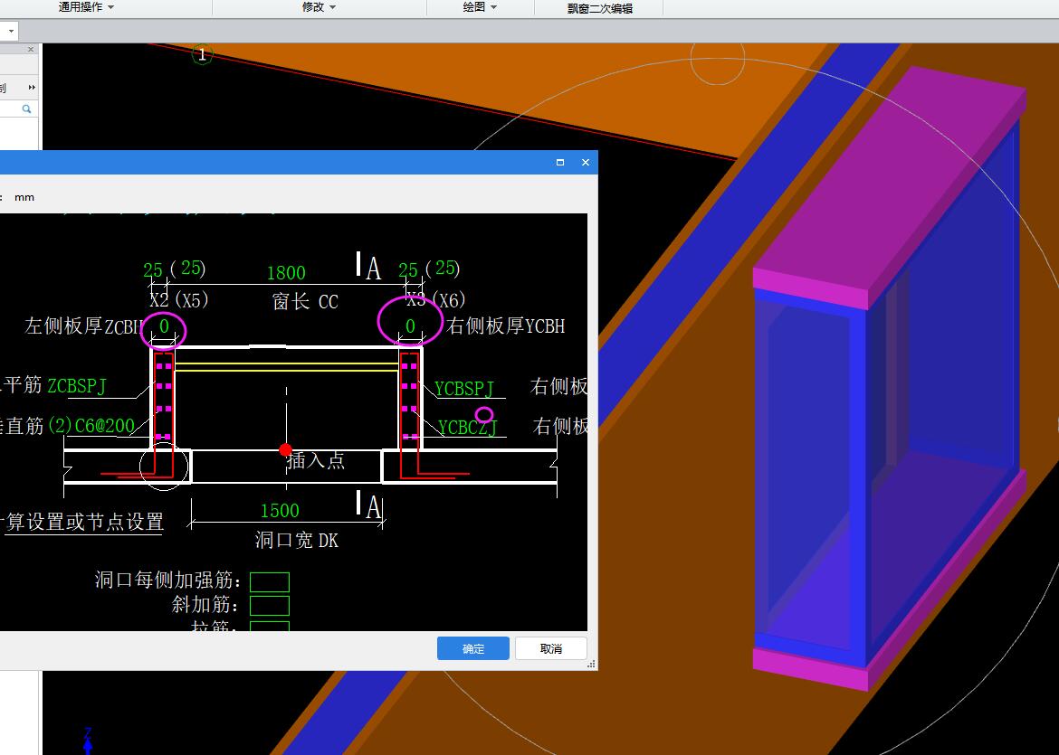Click the double-arrow overflow icon in left panel
The height and width of the screenshot is (755, 1059).
(32, 88)
